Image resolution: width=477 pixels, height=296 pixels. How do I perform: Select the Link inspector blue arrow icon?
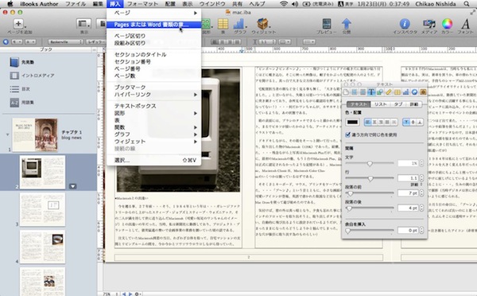click(x=414, y=92)
